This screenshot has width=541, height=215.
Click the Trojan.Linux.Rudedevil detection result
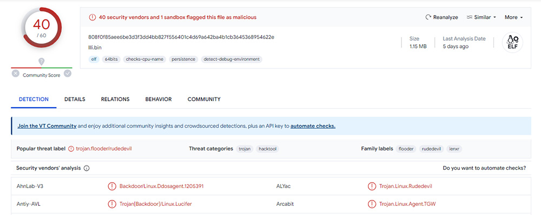[405, 186]
